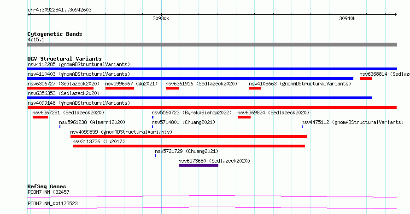Viewport: 410px width, 214px height.
Task: Click the red bar under nsv4108663
Action: [255, 88]
